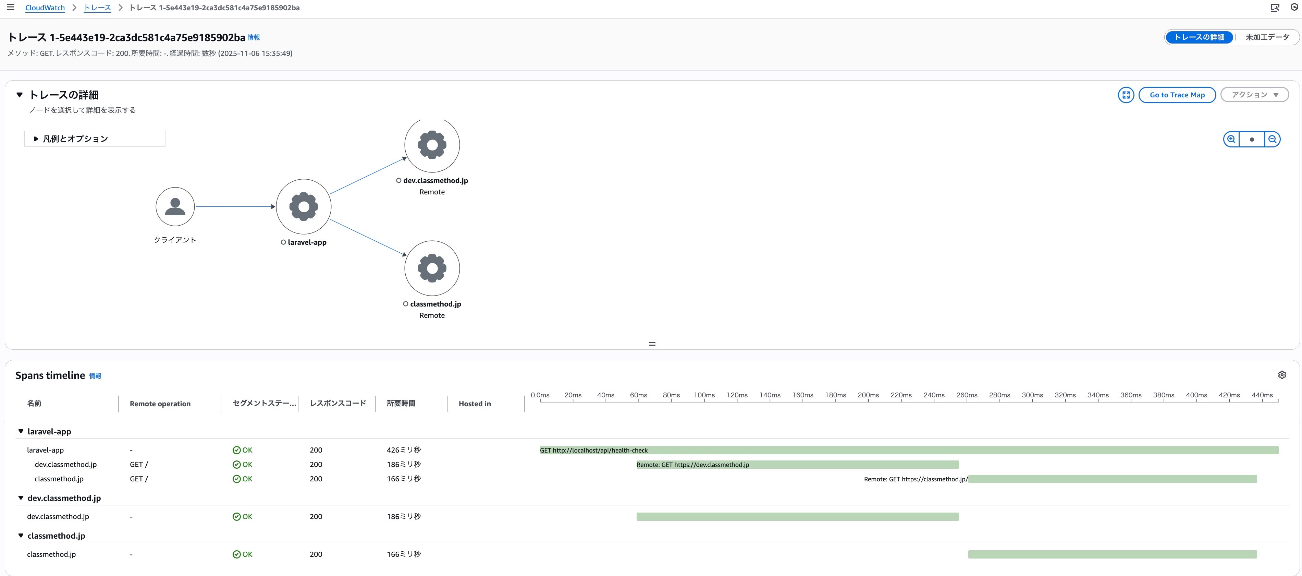Switch to the 未加工データ view
Image resolution: width=1302 pixels, height=576 pixels.
pyautogui.click(x=1267, y=37)
